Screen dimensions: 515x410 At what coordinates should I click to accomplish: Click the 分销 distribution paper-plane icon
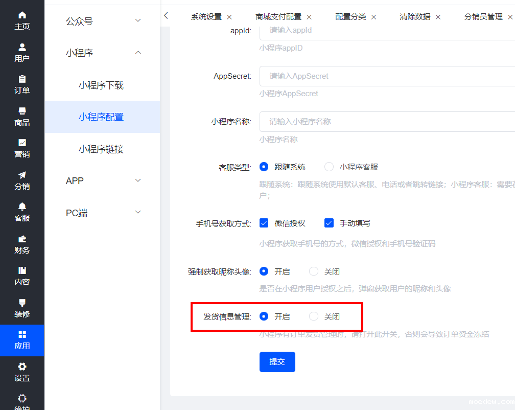[x=22, y=175]
